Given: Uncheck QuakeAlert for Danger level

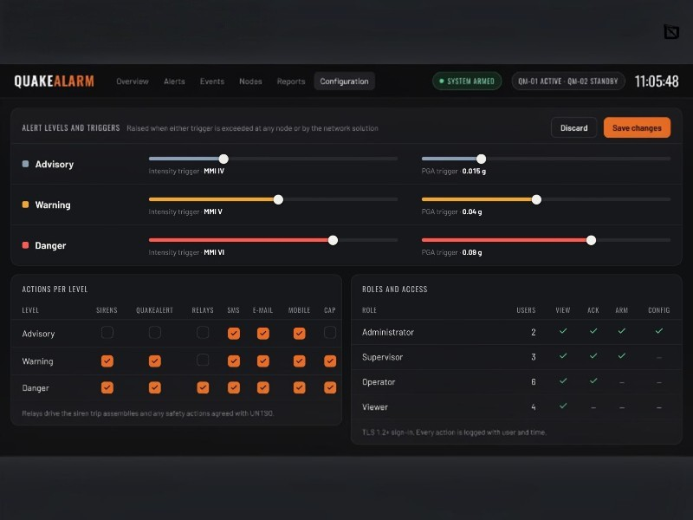Looking at the screenshot, I should (x=155, y=387).
